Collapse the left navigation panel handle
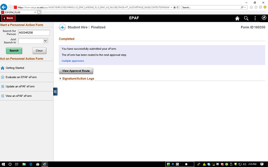Viewport: 268px width, 167px height. pos(55,91)
